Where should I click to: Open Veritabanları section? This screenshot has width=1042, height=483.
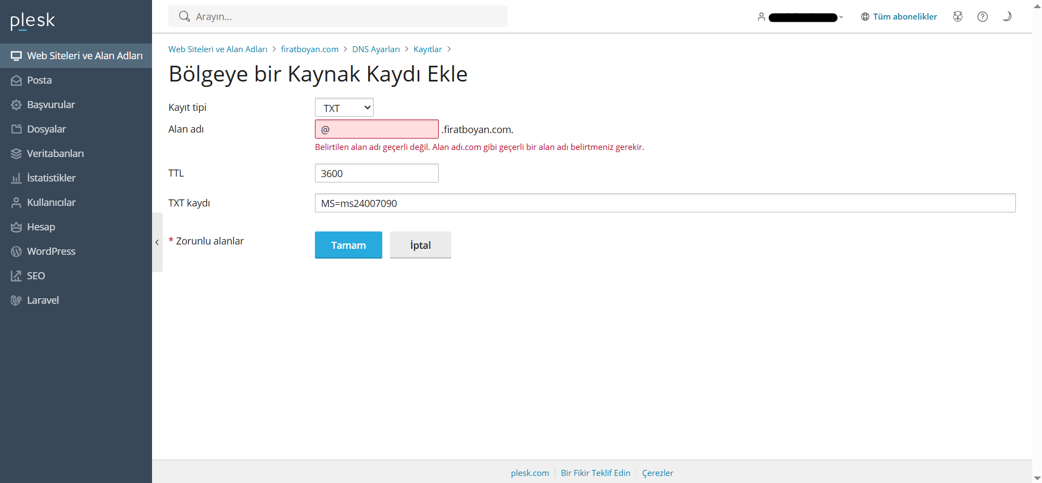point(76,153)
